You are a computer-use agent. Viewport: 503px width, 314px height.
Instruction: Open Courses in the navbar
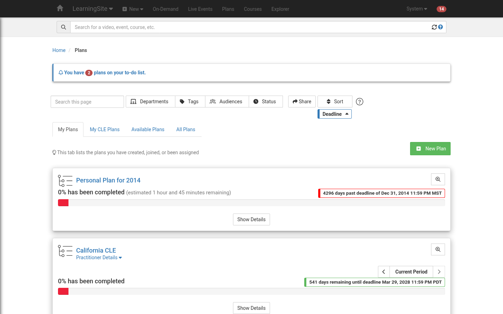[x=253, y=9]
